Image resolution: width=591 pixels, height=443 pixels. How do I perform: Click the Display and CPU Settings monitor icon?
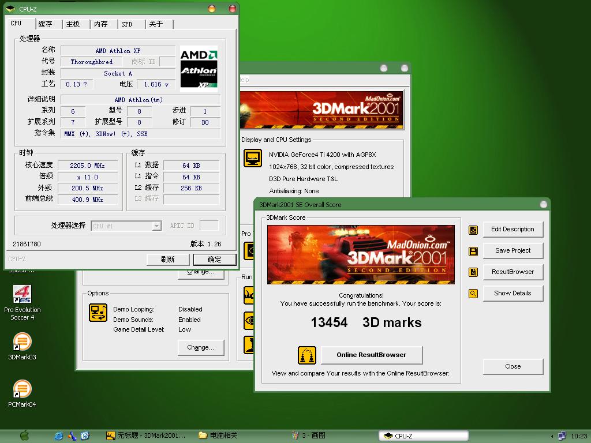click(x=253, y=158)
